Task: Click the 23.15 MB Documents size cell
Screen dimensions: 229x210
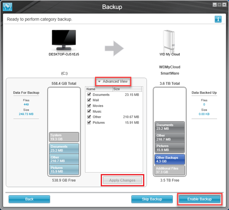Action: click(132, 95)
